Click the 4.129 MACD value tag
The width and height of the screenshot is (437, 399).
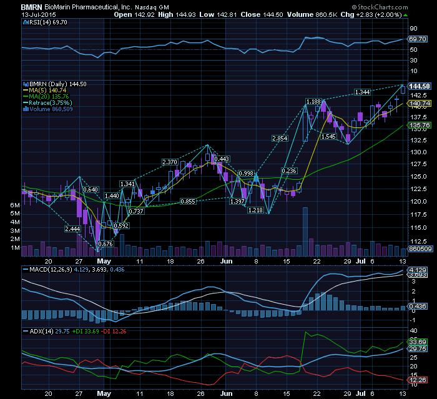(417, 270)
